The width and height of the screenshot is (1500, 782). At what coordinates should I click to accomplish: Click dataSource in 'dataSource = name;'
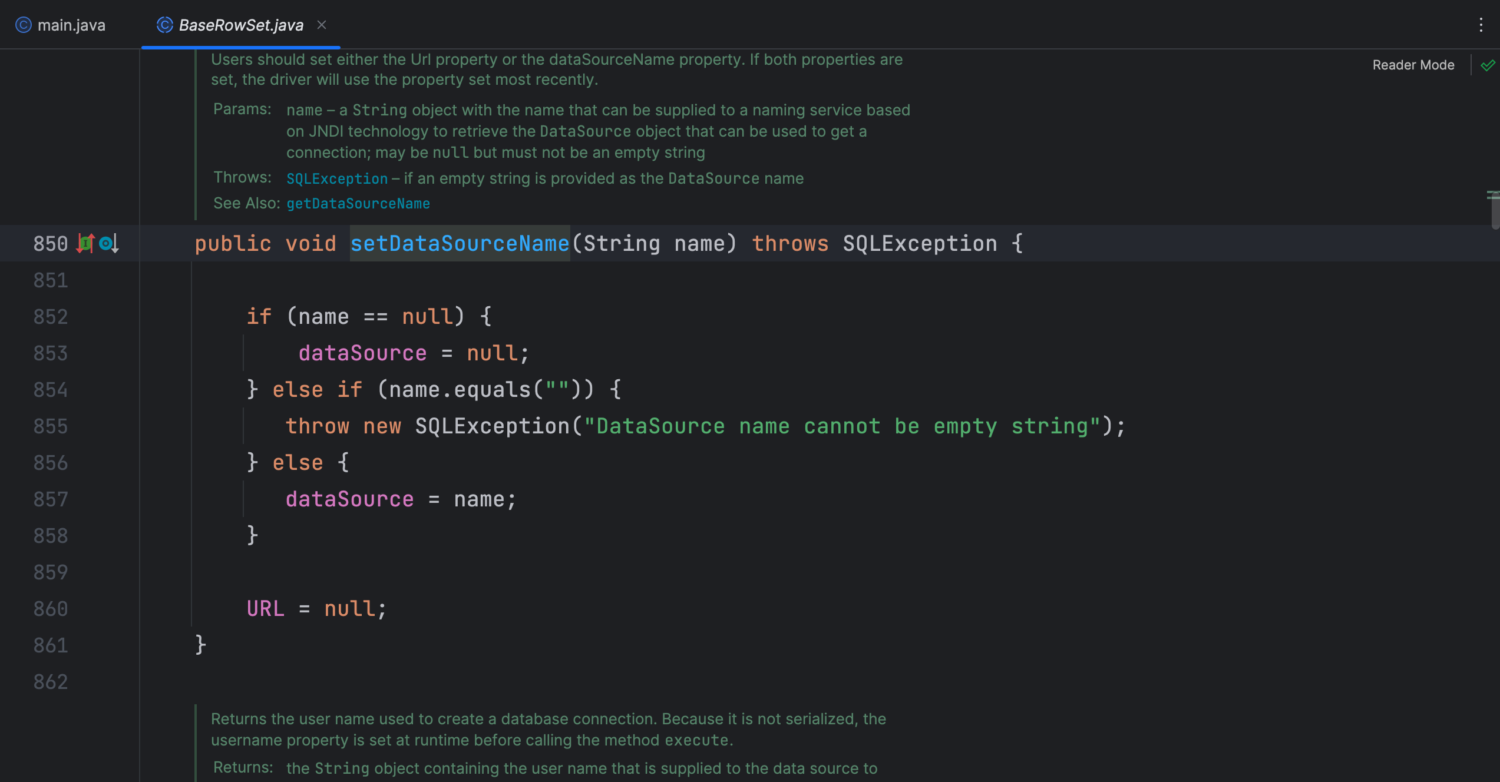point(349,499)
